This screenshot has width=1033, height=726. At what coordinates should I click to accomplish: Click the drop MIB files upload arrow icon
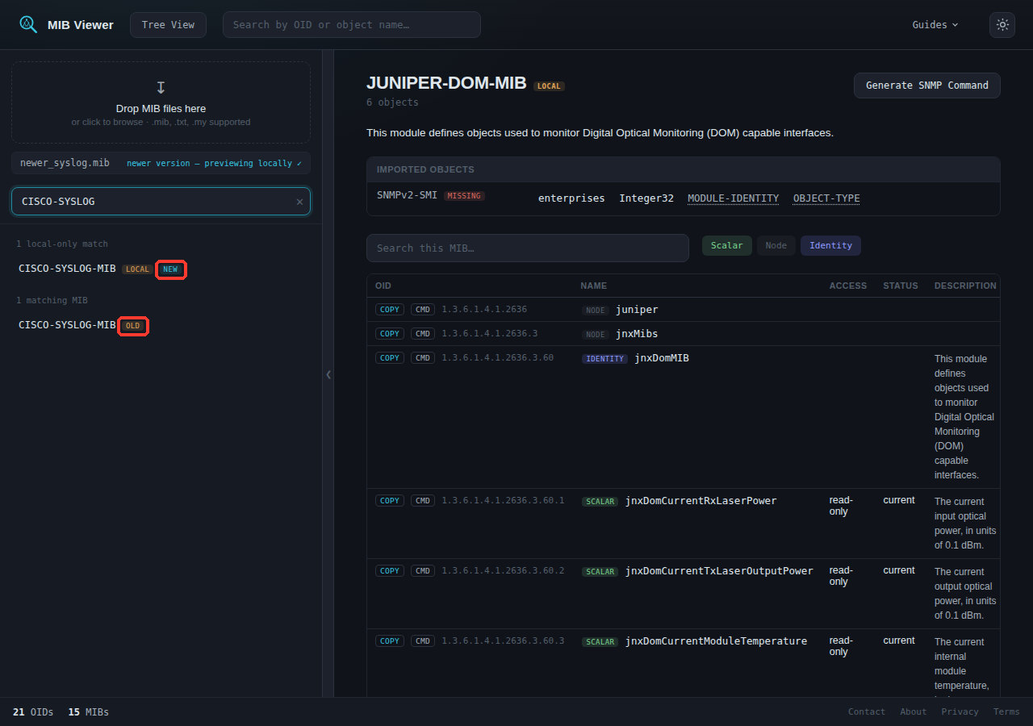click(x=161, y=87)
